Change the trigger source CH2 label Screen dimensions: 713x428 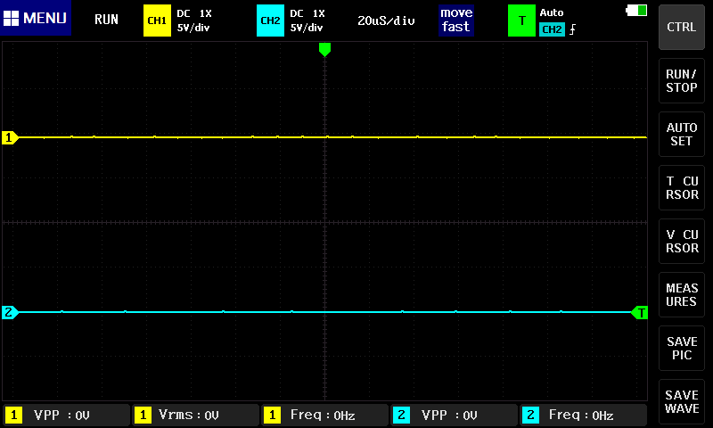coord(552,29)
